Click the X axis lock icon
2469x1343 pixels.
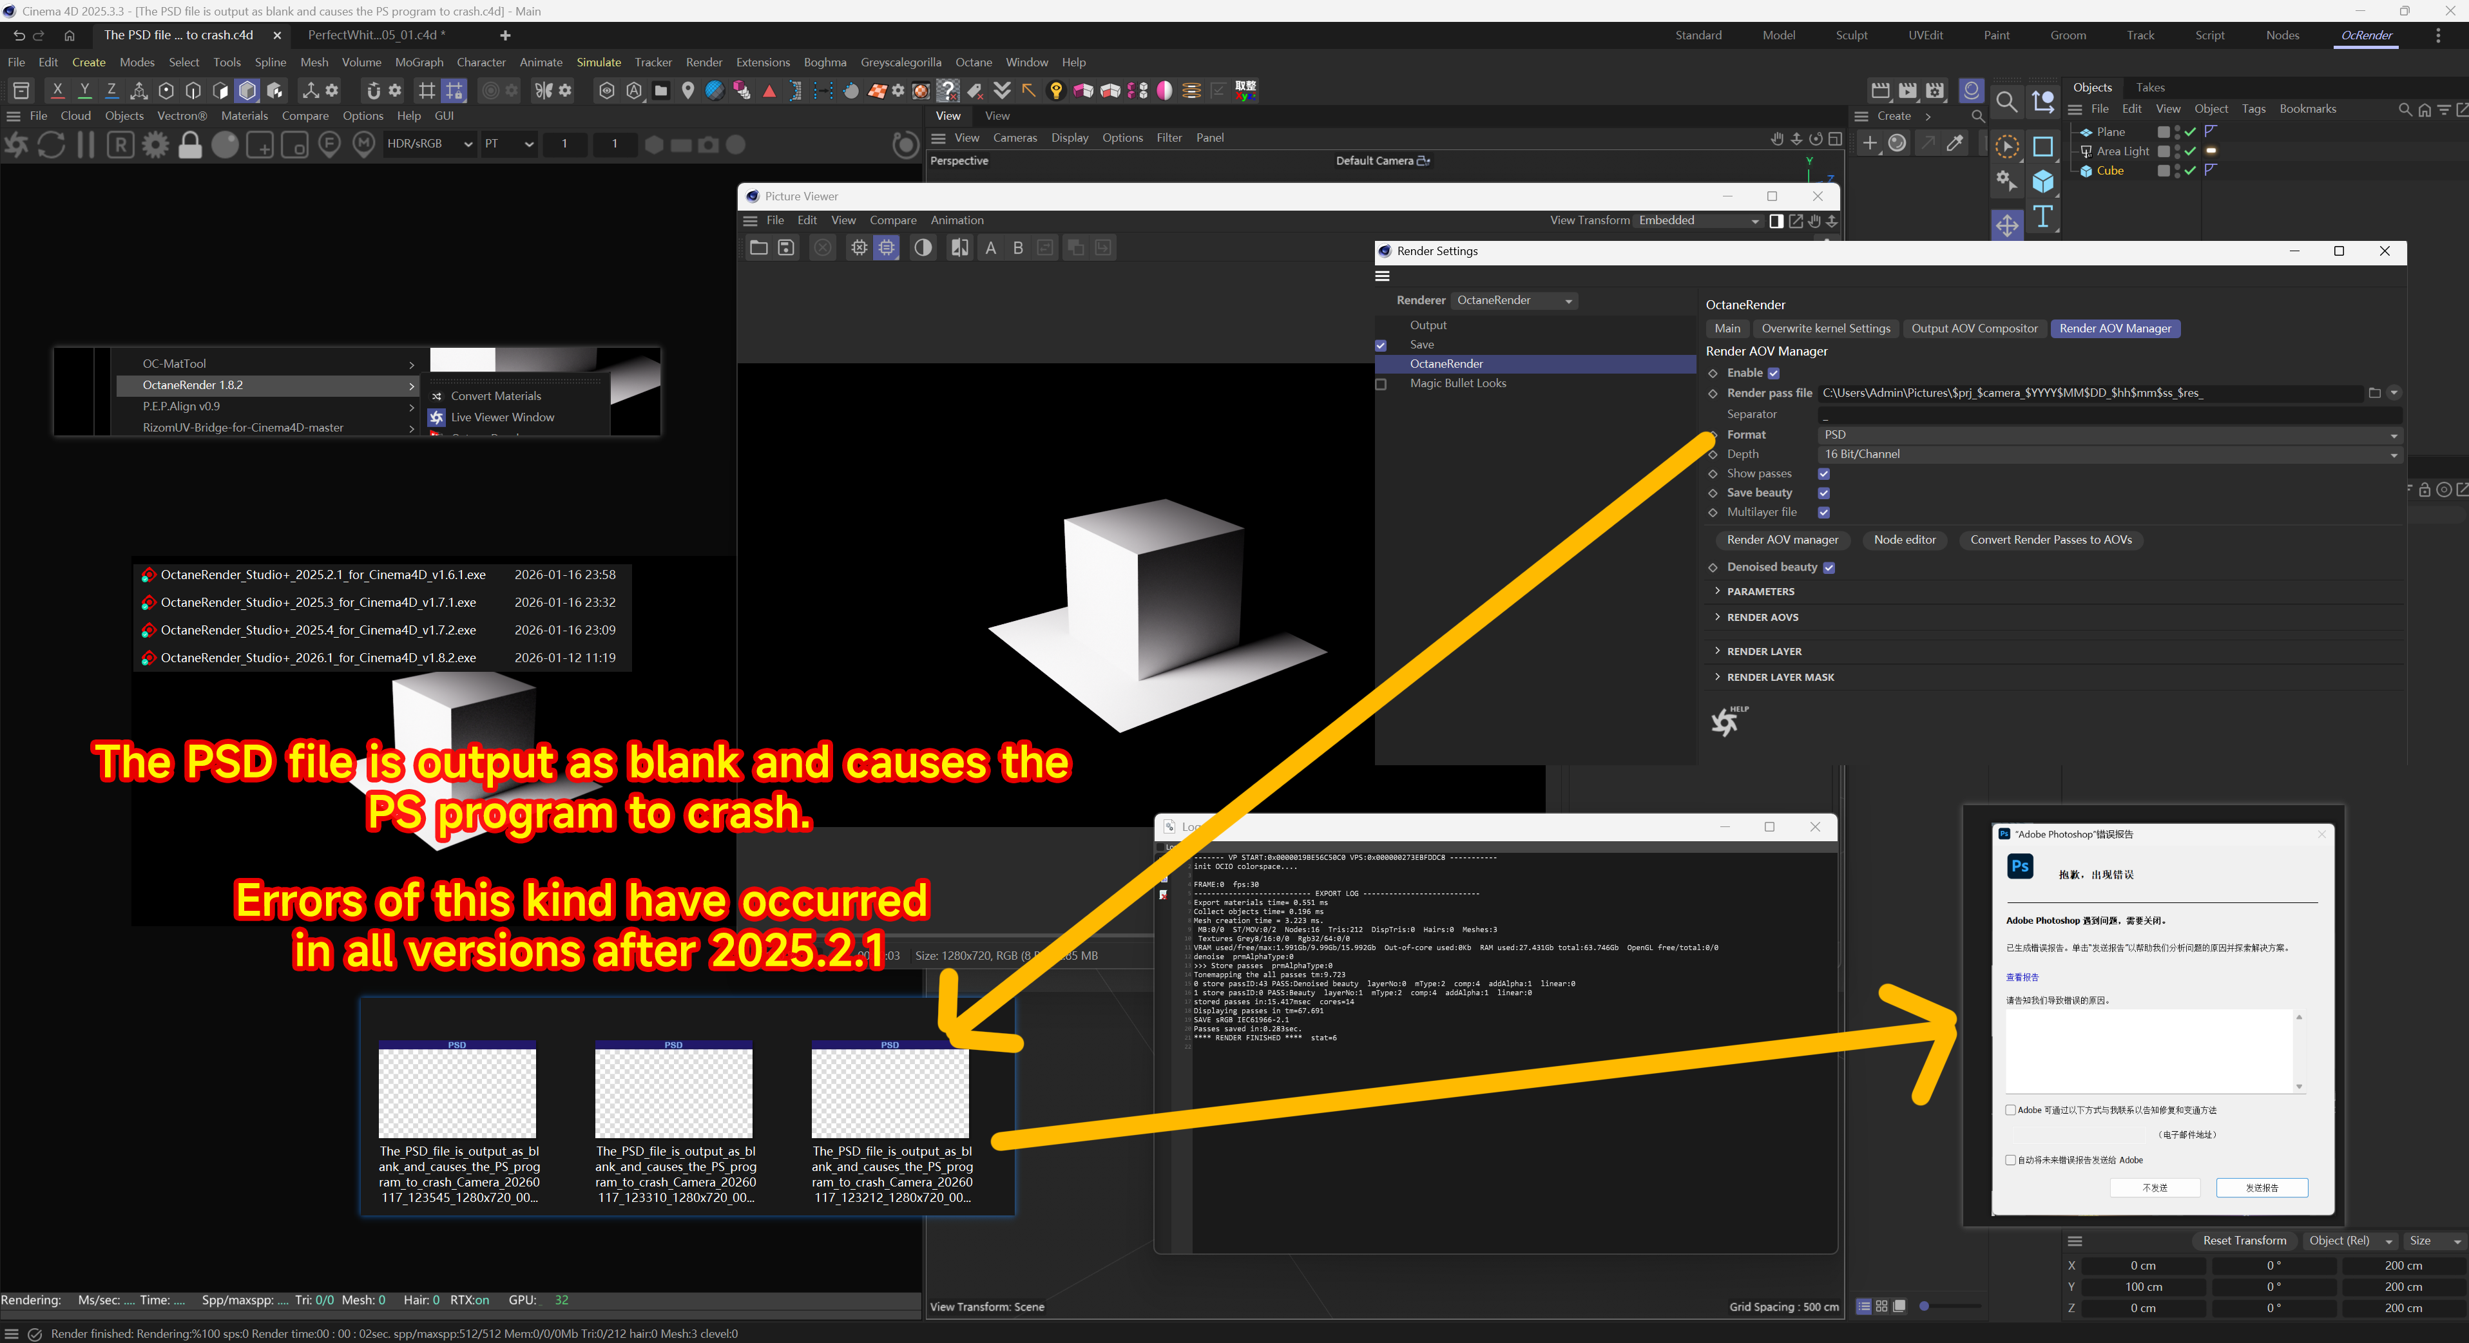click(57, 90)
